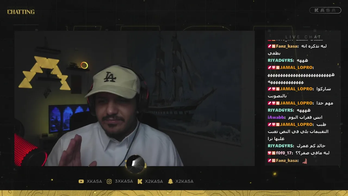Click the Instagram icon beside 3XKASA
Viewport: 348px width, 196px height.
point(109,181)
